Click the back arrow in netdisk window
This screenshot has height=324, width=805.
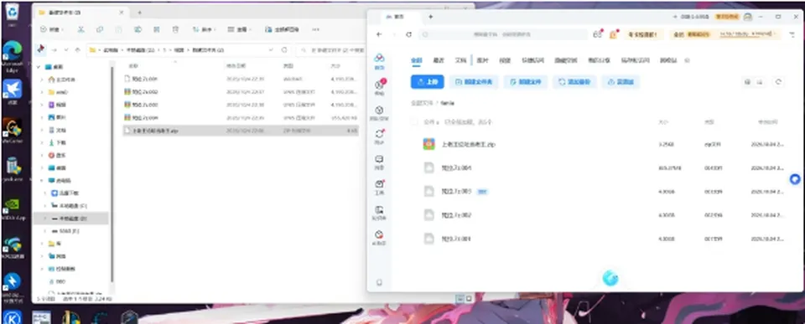tap(379, 34)
